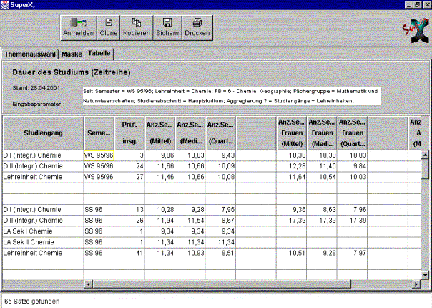
Task: Click the Anmelden toolbar button
Action: tap(79, 28)
